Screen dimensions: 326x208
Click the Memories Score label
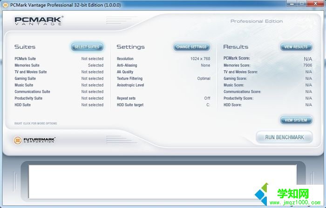coord(237,65)
